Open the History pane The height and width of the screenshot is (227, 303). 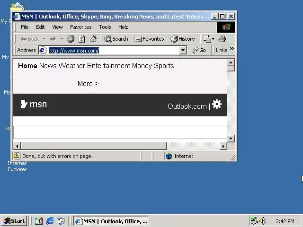183,39
